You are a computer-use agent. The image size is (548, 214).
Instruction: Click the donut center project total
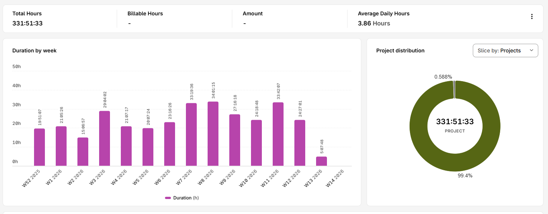click(x=454, y=122)
